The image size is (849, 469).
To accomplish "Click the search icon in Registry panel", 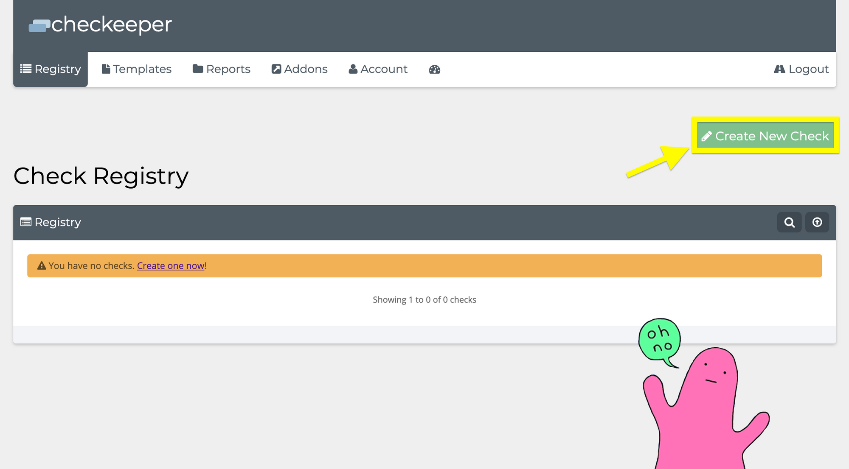I will [790, 222].
